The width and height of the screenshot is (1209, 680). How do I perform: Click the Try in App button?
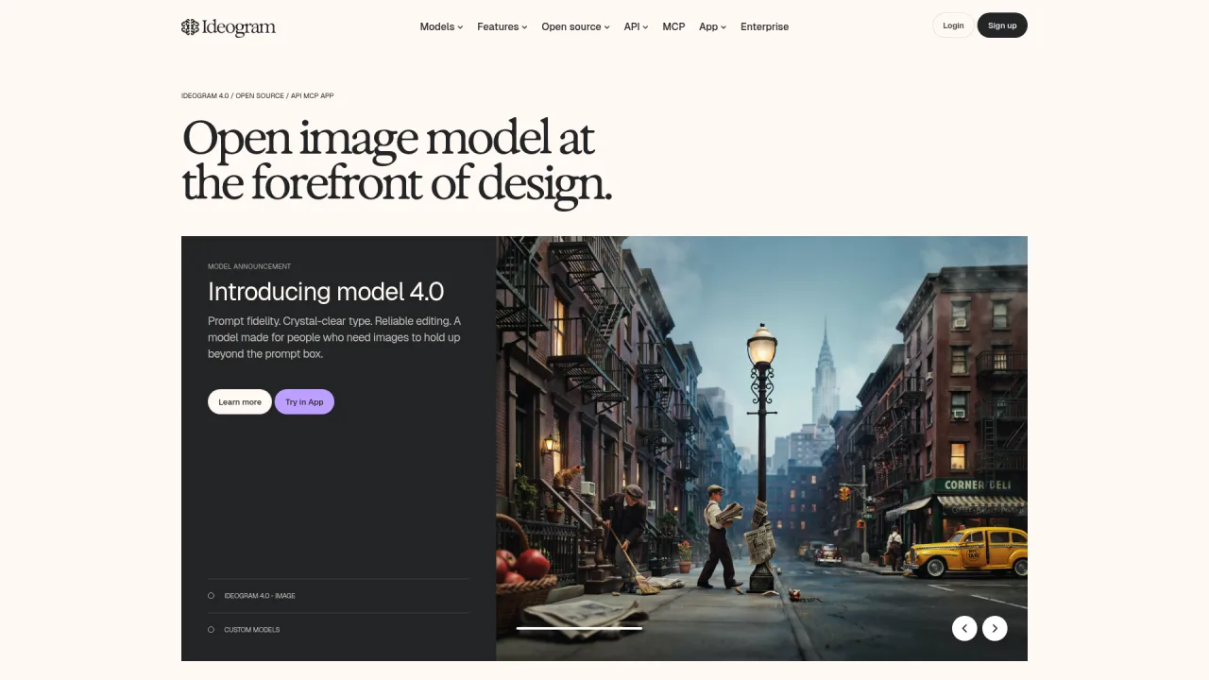pyautogui.click(x=304, y=402)
